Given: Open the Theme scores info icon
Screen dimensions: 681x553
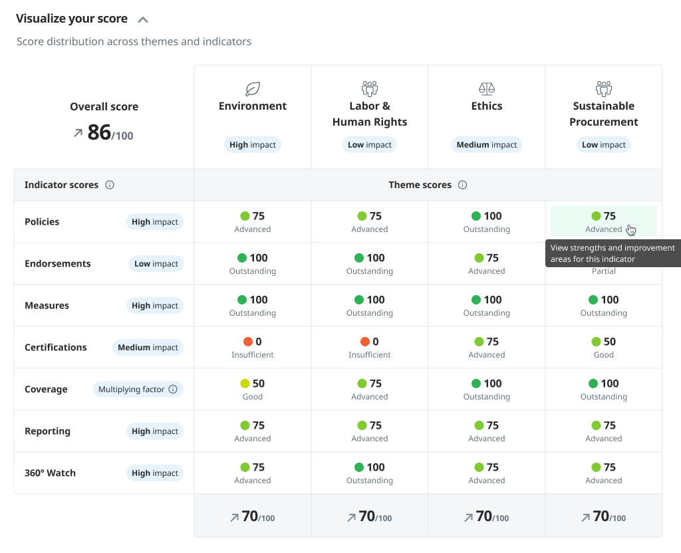Looking at the screenshot, I should 462,185.
